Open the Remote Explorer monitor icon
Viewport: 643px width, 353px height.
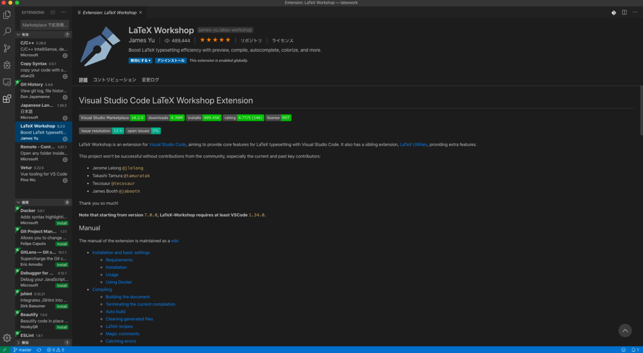point(7,82)
